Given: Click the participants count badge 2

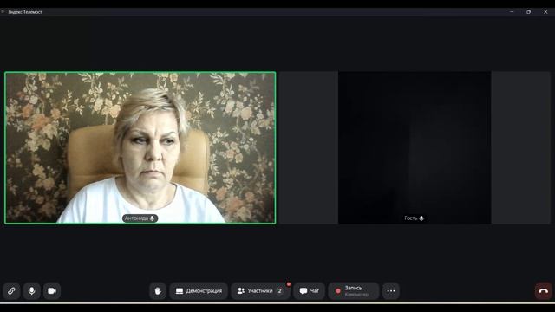Looking at the screenshot, I should (279, 291).
